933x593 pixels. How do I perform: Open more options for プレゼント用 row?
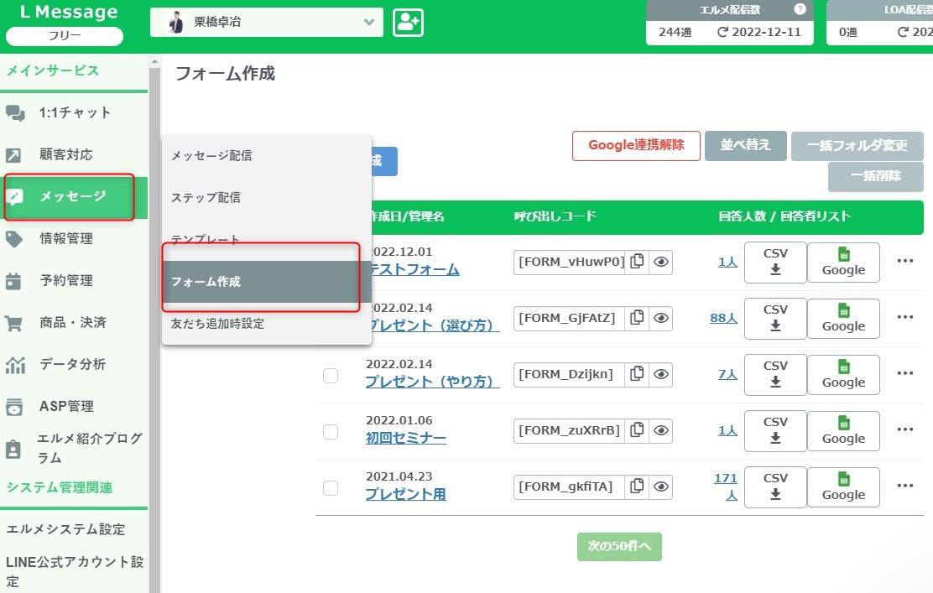(904, 486)
